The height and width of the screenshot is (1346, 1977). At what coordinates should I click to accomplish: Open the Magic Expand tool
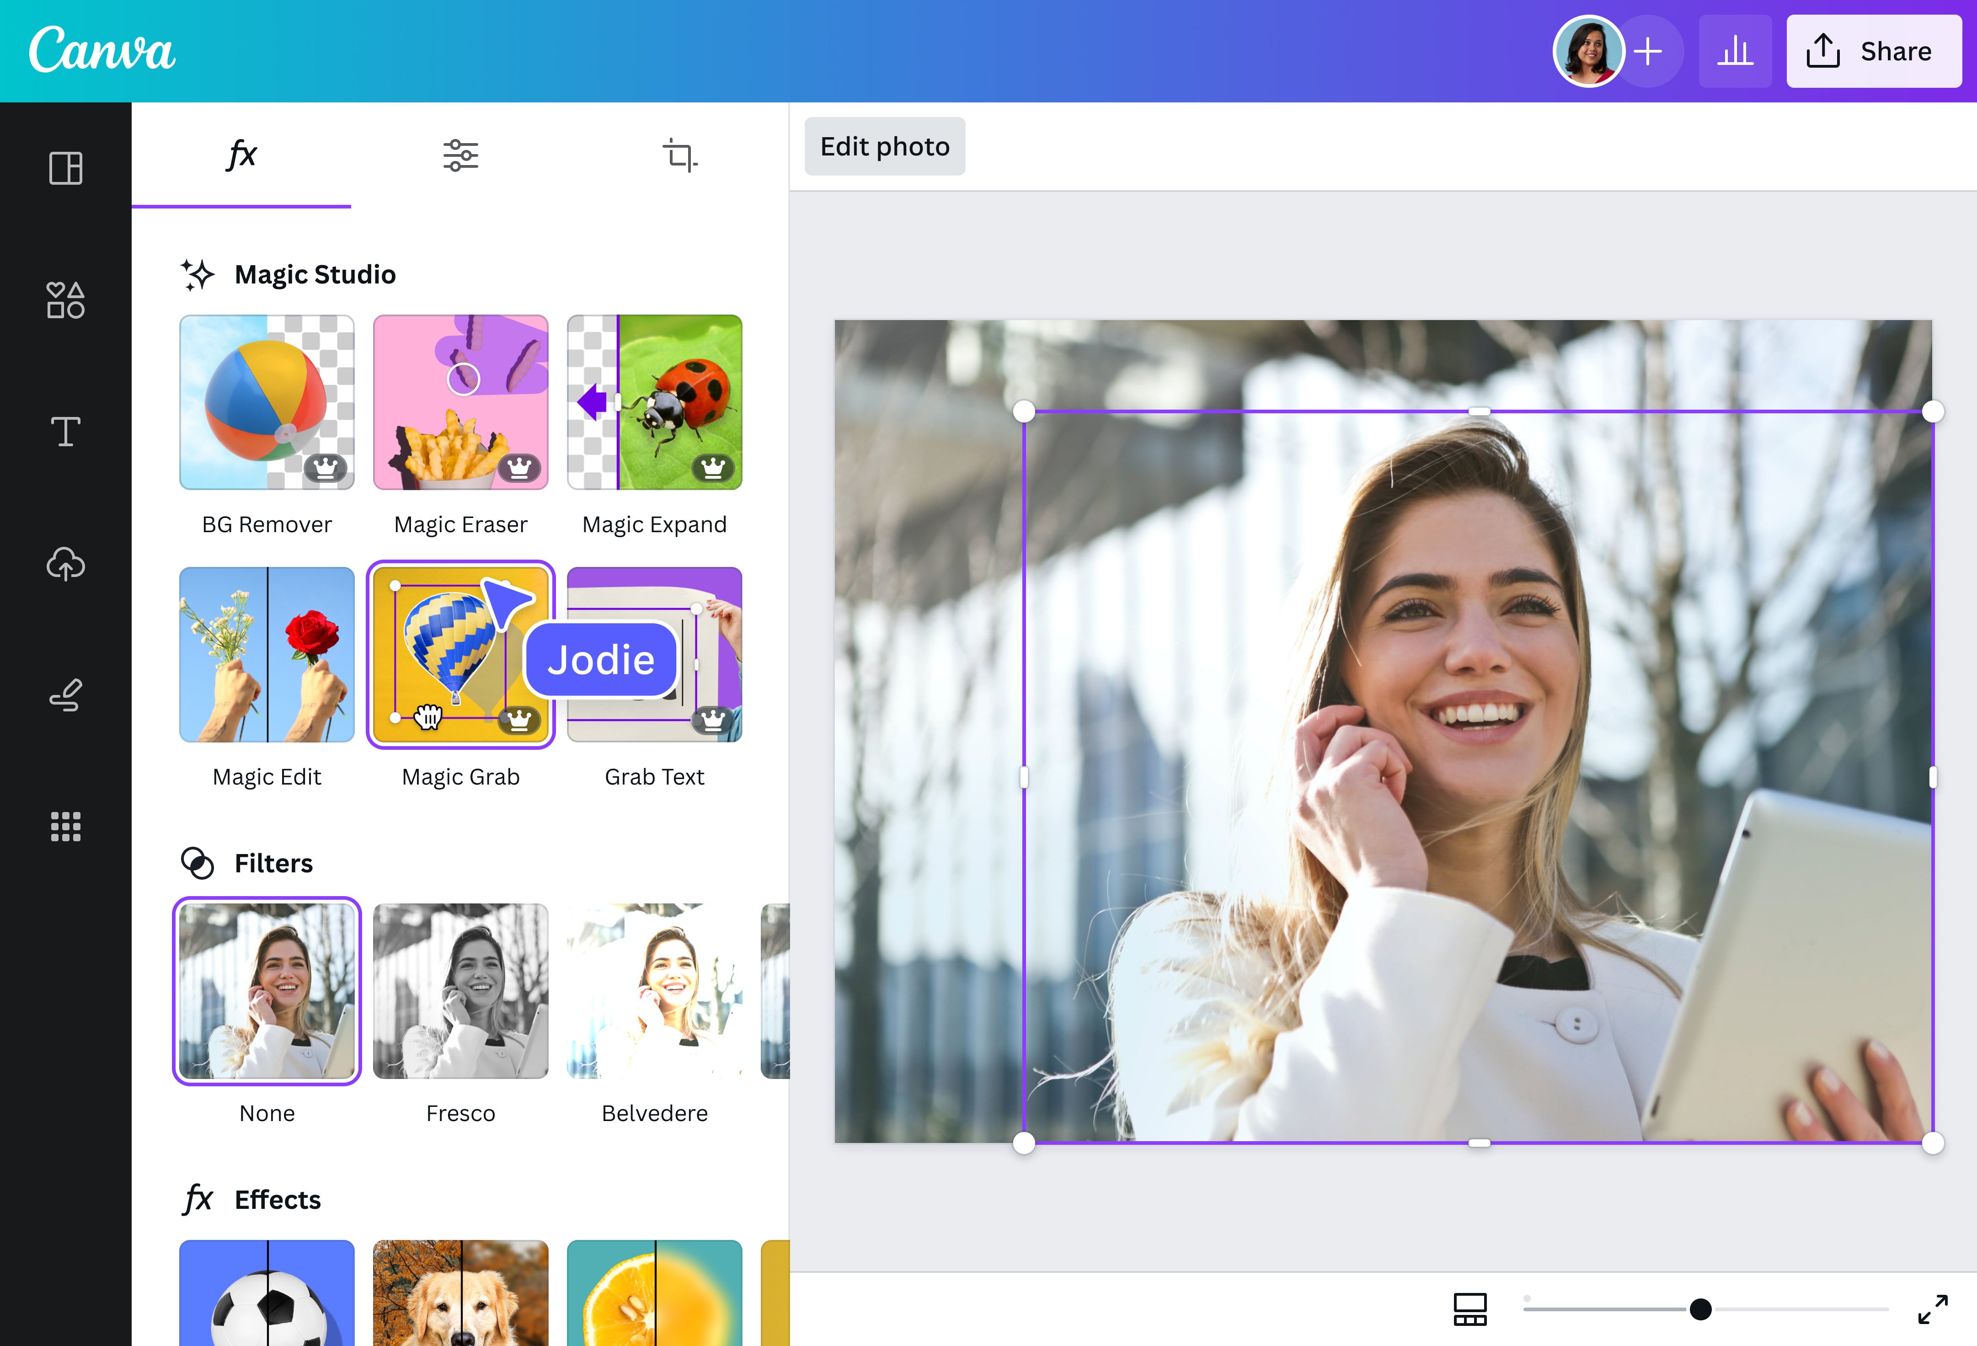click(654, 402)
